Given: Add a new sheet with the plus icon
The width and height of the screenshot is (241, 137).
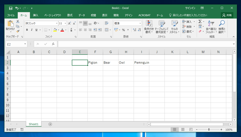Looking at the screenshot, I should pos(50,124).
